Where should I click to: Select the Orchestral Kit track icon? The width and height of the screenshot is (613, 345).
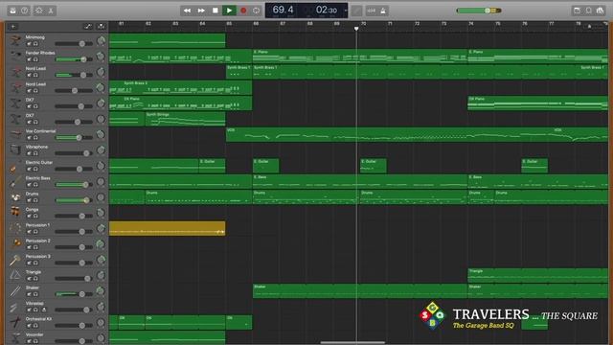[x=15, y=322]
